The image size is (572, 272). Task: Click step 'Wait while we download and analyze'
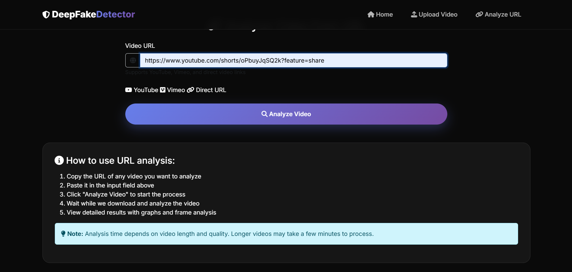click(x=133, y=203)
